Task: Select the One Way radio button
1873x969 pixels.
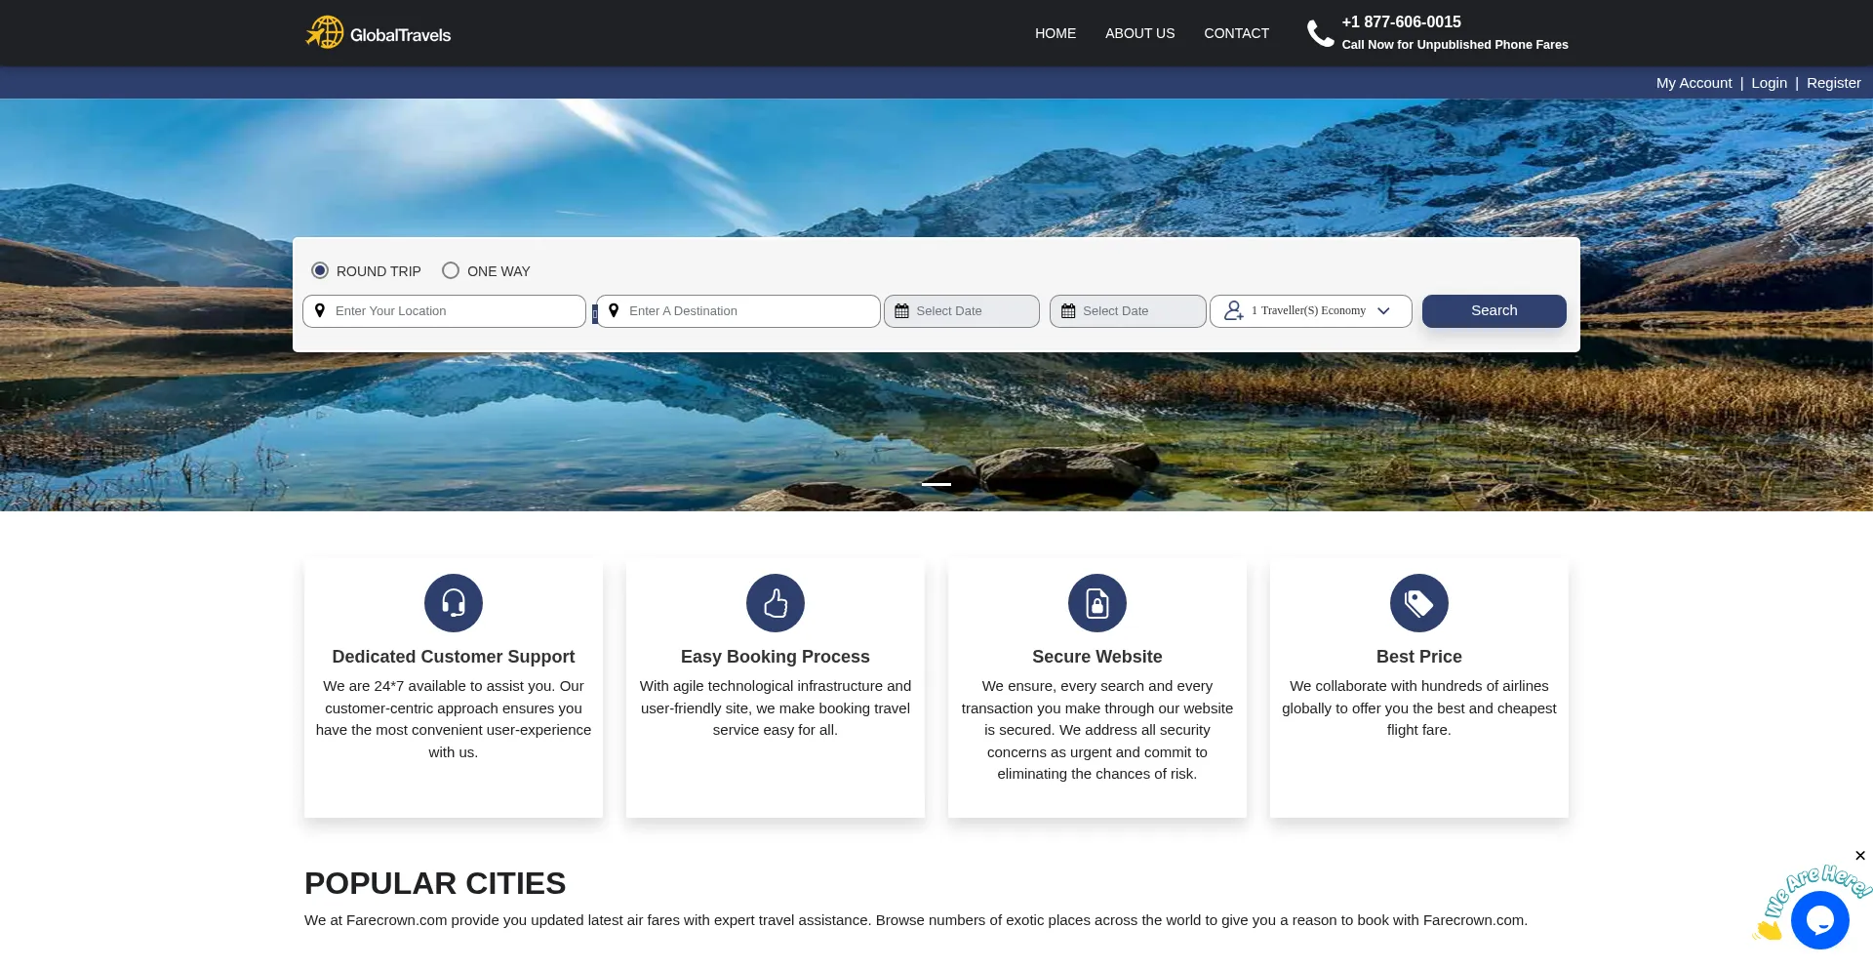Action: (451, 270)
